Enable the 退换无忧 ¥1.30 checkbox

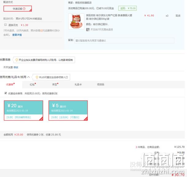(x=6, y=25)
